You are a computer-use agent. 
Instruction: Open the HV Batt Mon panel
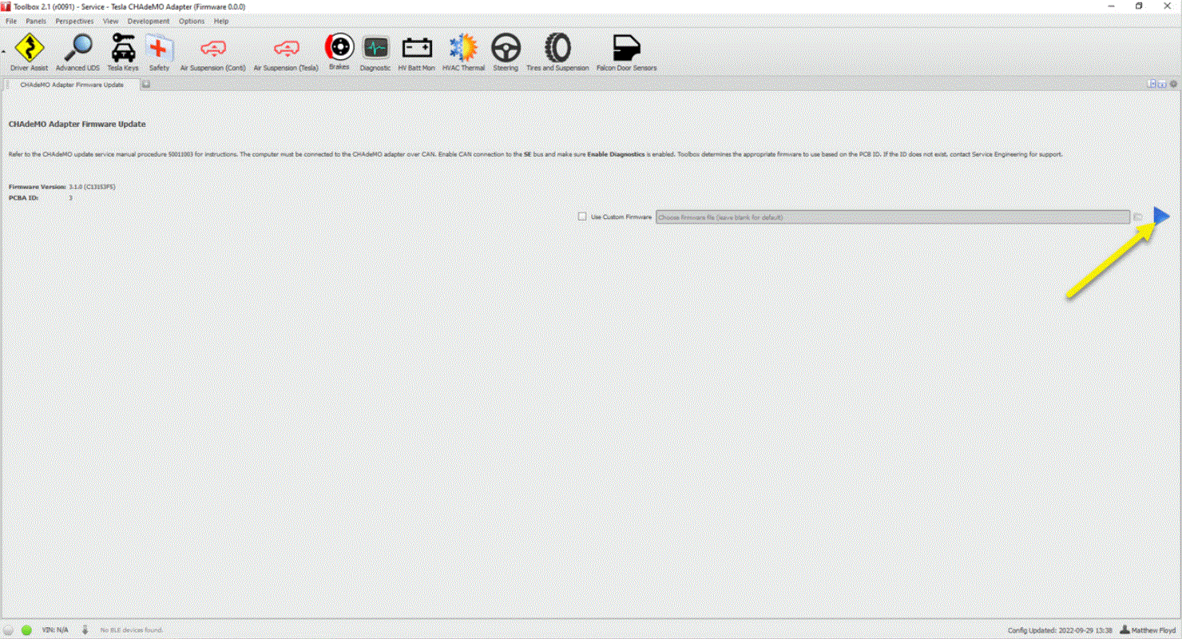[x=417, y=54]
